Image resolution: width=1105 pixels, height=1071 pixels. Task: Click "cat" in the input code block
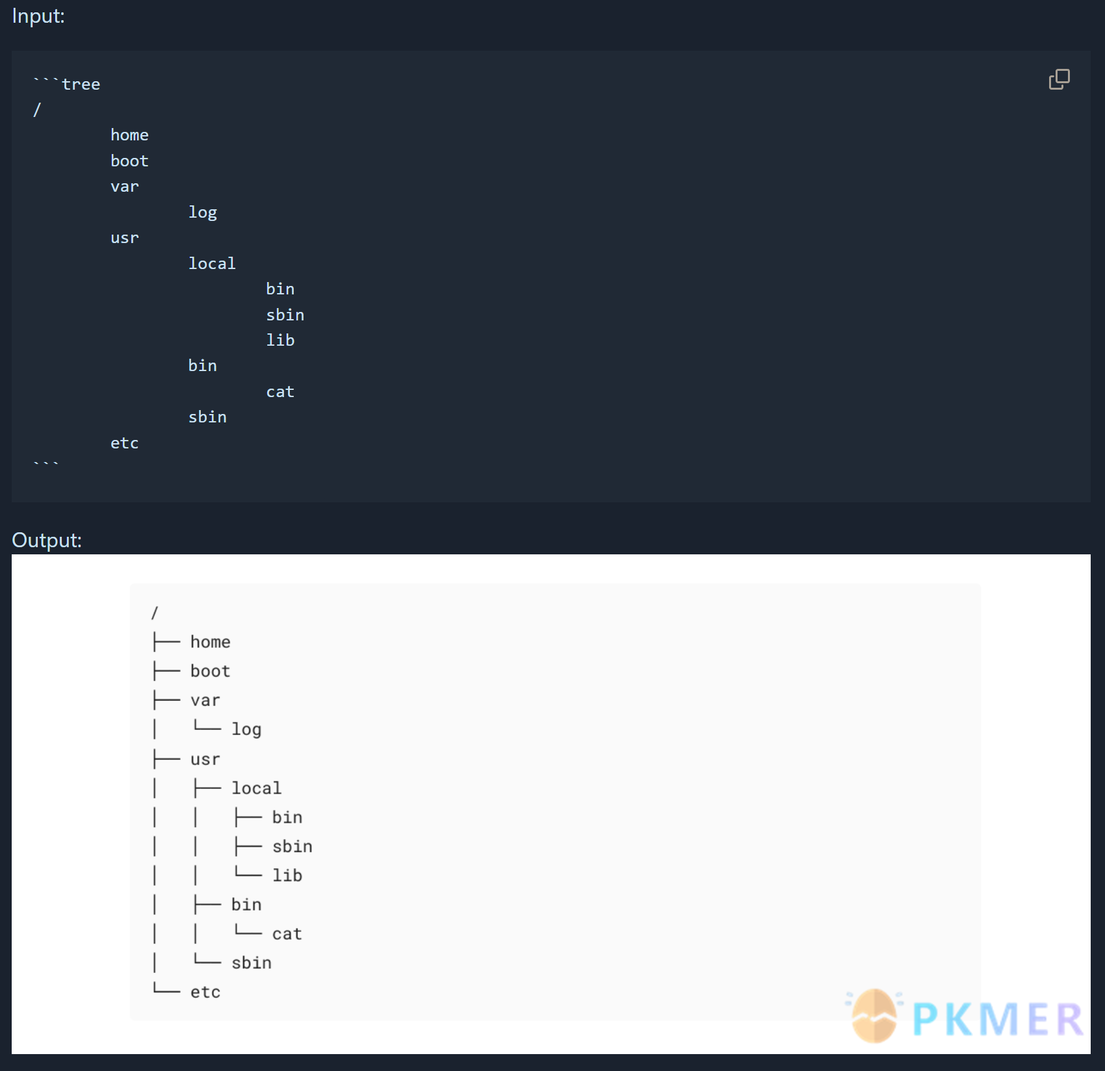(280, 392)
